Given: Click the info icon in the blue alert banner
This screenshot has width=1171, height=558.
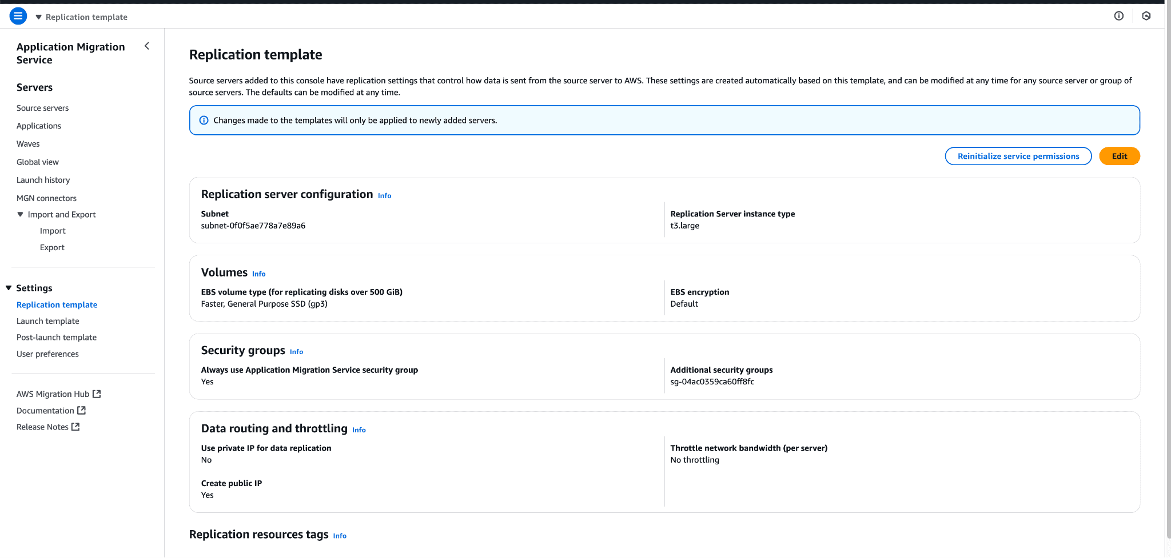Looking at the screenshot, I should coord(204,121).
